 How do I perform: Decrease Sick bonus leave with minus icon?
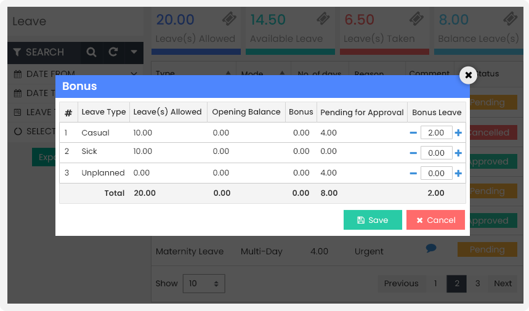tap(413, 153)
